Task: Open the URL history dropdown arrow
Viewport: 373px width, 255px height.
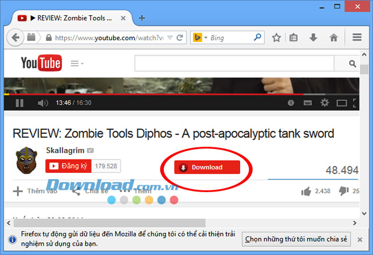Action: (x=170, y=37)
